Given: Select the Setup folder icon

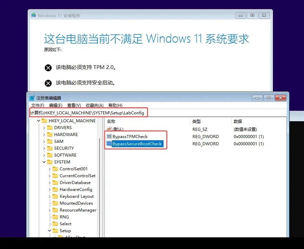Looking at the screenshot, I should click(x=55, y=230).
